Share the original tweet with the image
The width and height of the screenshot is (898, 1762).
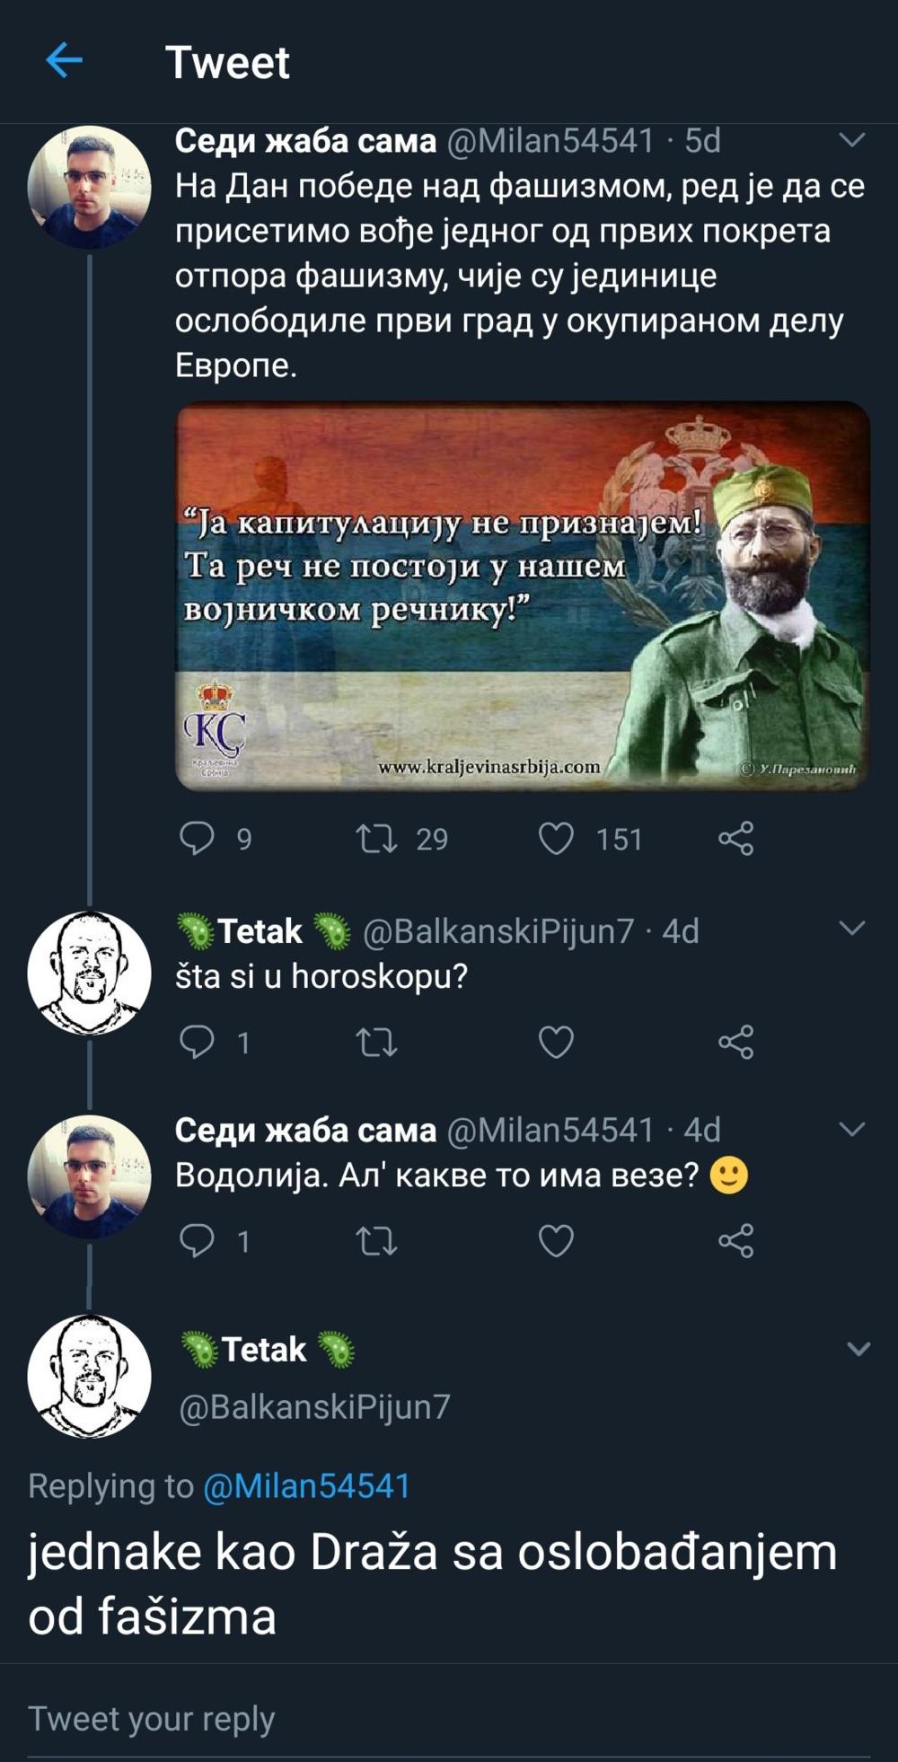point(735,838)
